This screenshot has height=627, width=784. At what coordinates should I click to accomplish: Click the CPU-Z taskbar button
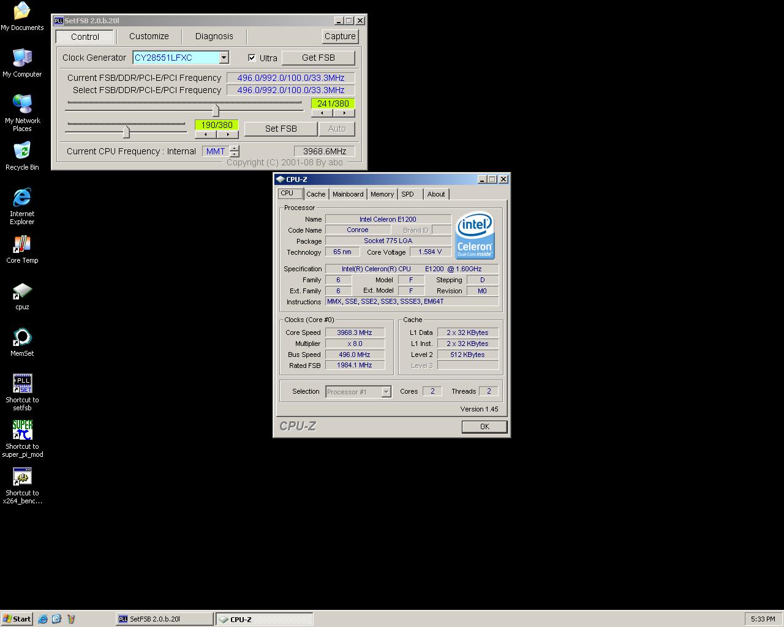pyautogui.click(x=264, y=619)
